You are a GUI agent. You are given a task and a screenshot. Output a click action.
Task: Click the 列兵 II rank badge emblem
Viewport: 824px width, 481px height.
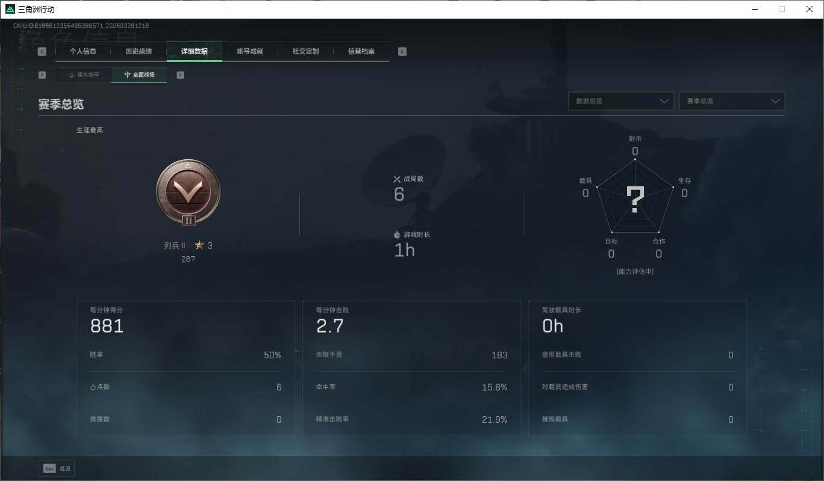188,194
